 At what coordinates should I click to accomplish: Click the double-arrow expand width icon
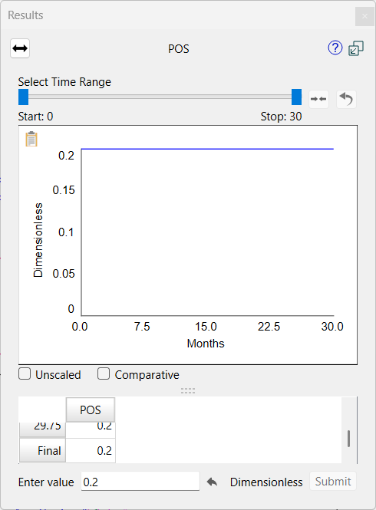click(x=20, y=48)
